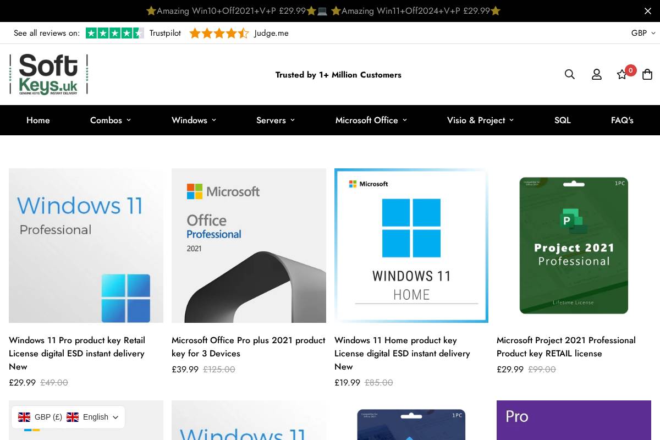The width and height of the screenshot is (660, 440).
Task: Expand the Visio & Project menu
Action: click(480, 120)
